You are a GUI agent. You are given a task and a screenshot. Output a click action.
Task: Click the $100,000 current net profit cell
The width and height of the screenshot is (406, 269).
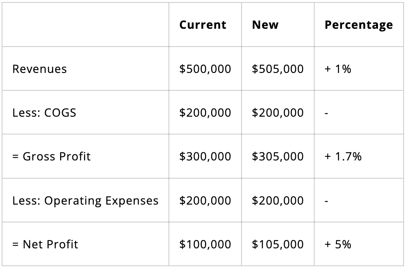pos(205,244)
